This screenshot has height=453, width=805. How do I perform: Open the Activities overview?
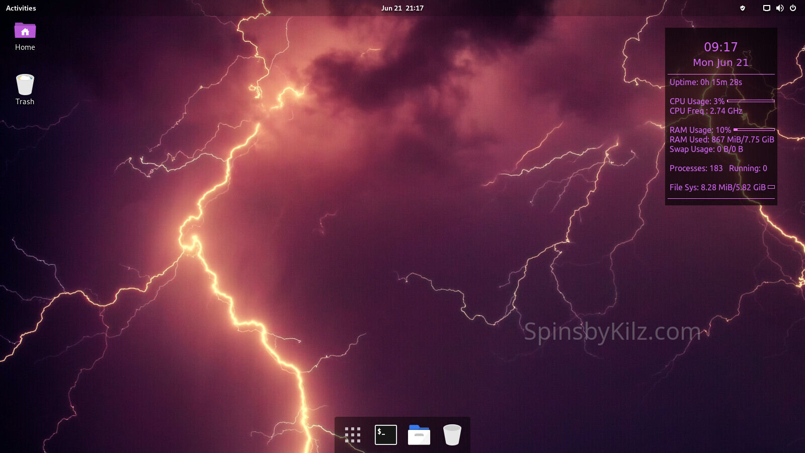point(21,8)
